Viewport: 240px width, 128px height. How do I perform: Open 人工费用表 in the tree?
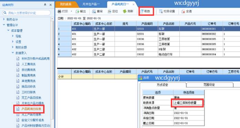point(29,64)
